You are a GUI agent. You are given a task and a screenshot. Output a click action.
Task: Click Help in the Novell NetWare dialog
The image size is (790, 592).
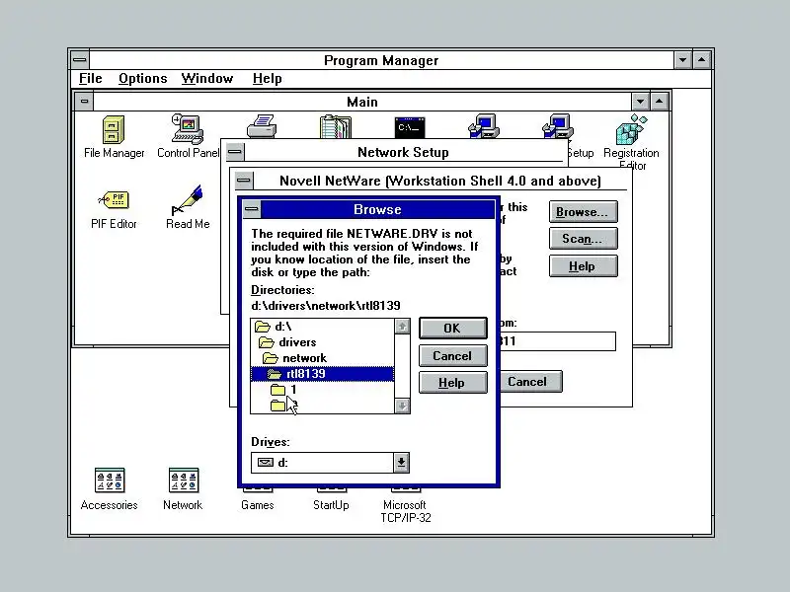pyautogui.click(x=583, y=265)
